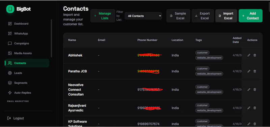Viewport: 270px width, 127px height.
Task: Go to Campaigns
Action: click(27, 43)
